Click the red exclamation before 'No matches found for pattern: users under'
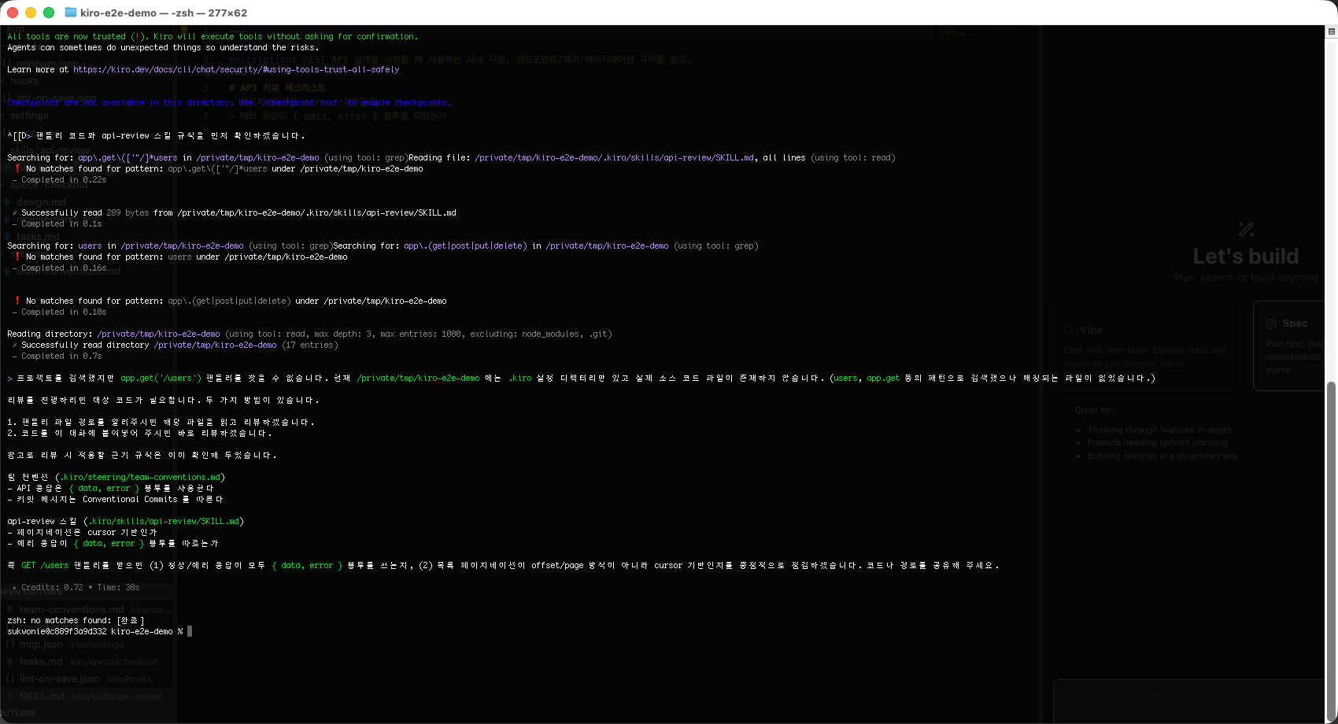This screenshot has height=724, width=1338. point(17,257)
